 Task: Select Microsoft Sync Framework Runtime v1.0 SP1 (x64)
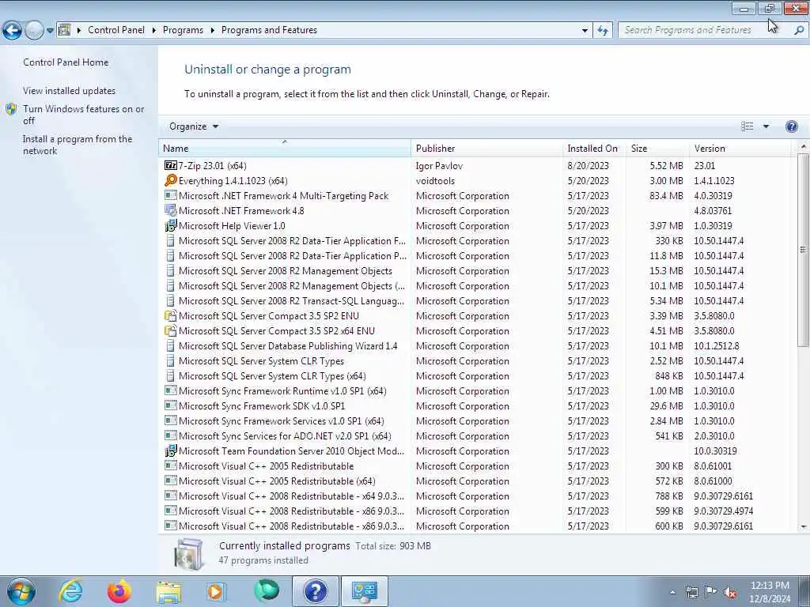[282, 391]
